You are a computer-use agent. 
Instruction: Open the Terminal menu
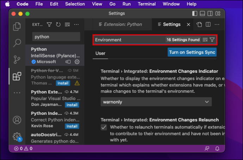147,4
